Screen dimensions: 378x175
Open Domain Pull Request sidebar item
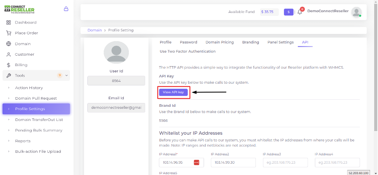(36, 98)
